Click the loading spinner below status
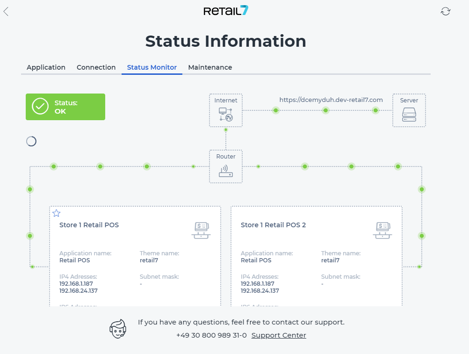 pos(31,141)
